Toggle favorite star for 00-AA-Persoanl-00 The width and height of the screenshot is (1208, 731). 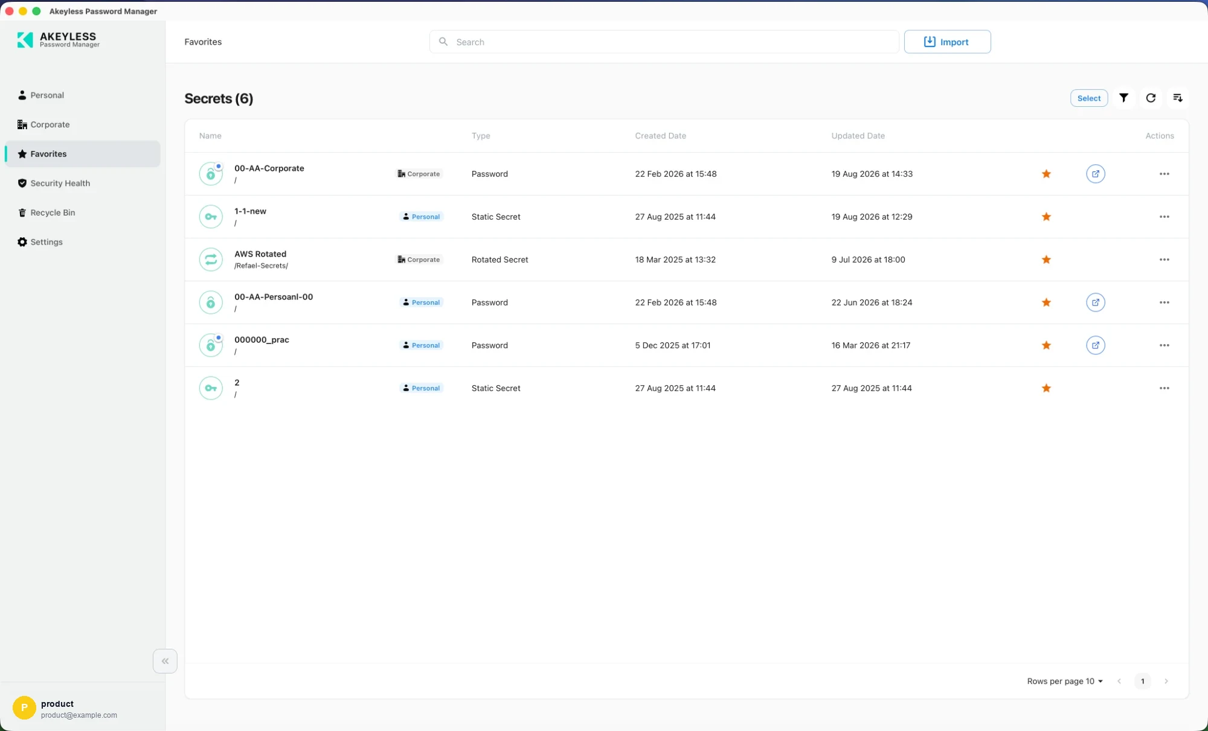(x=1046, y=302)
